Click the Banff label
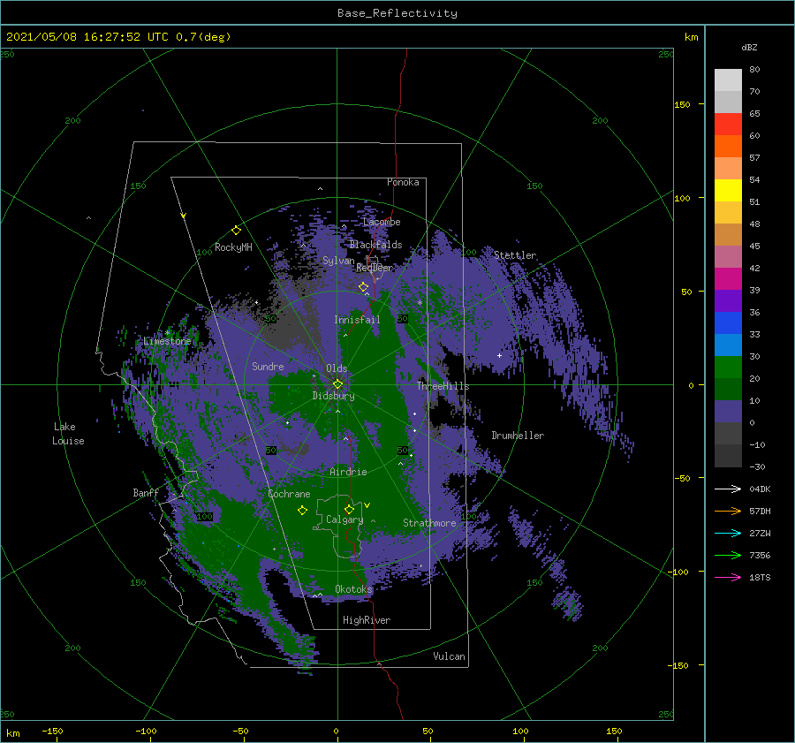The width and height of the screenshot is (795, 743). [x=146, y=493]
